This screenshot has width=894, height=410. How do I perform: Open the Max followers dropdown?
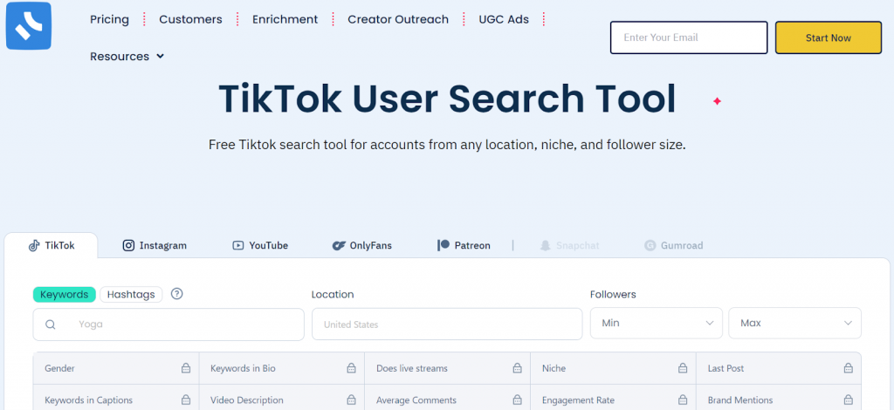(x=794, y=323)
